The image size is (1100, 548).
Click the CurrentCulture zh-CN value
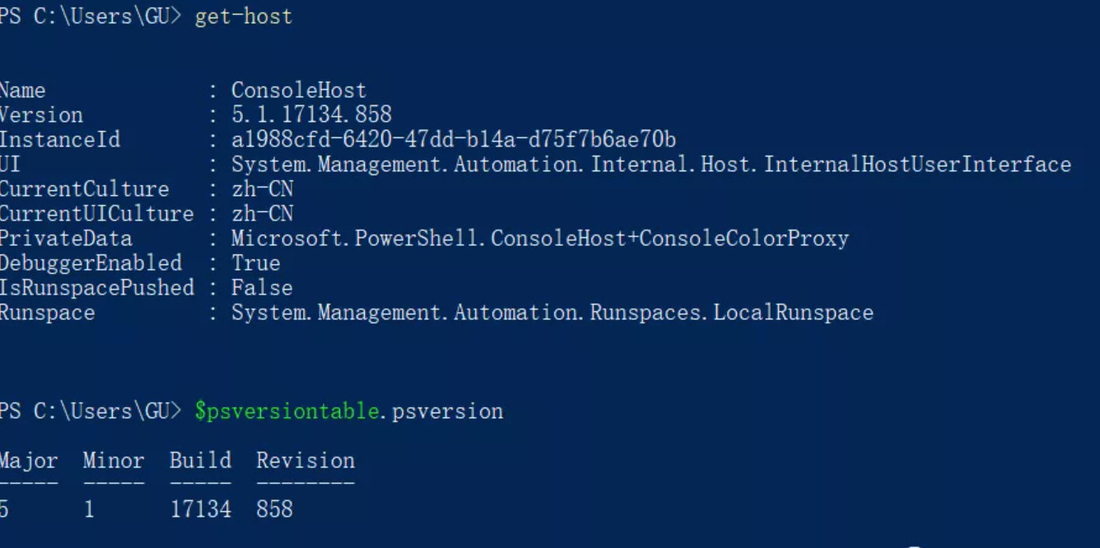click(x=262, y=189)
